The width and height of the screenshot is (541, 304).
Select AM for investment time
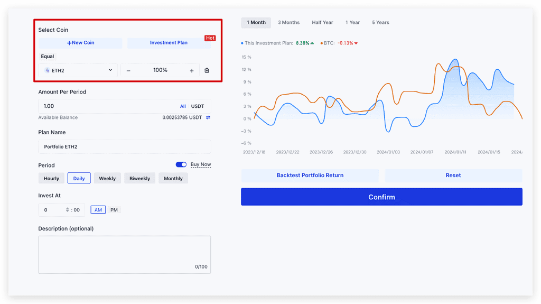tap(98, 210)
